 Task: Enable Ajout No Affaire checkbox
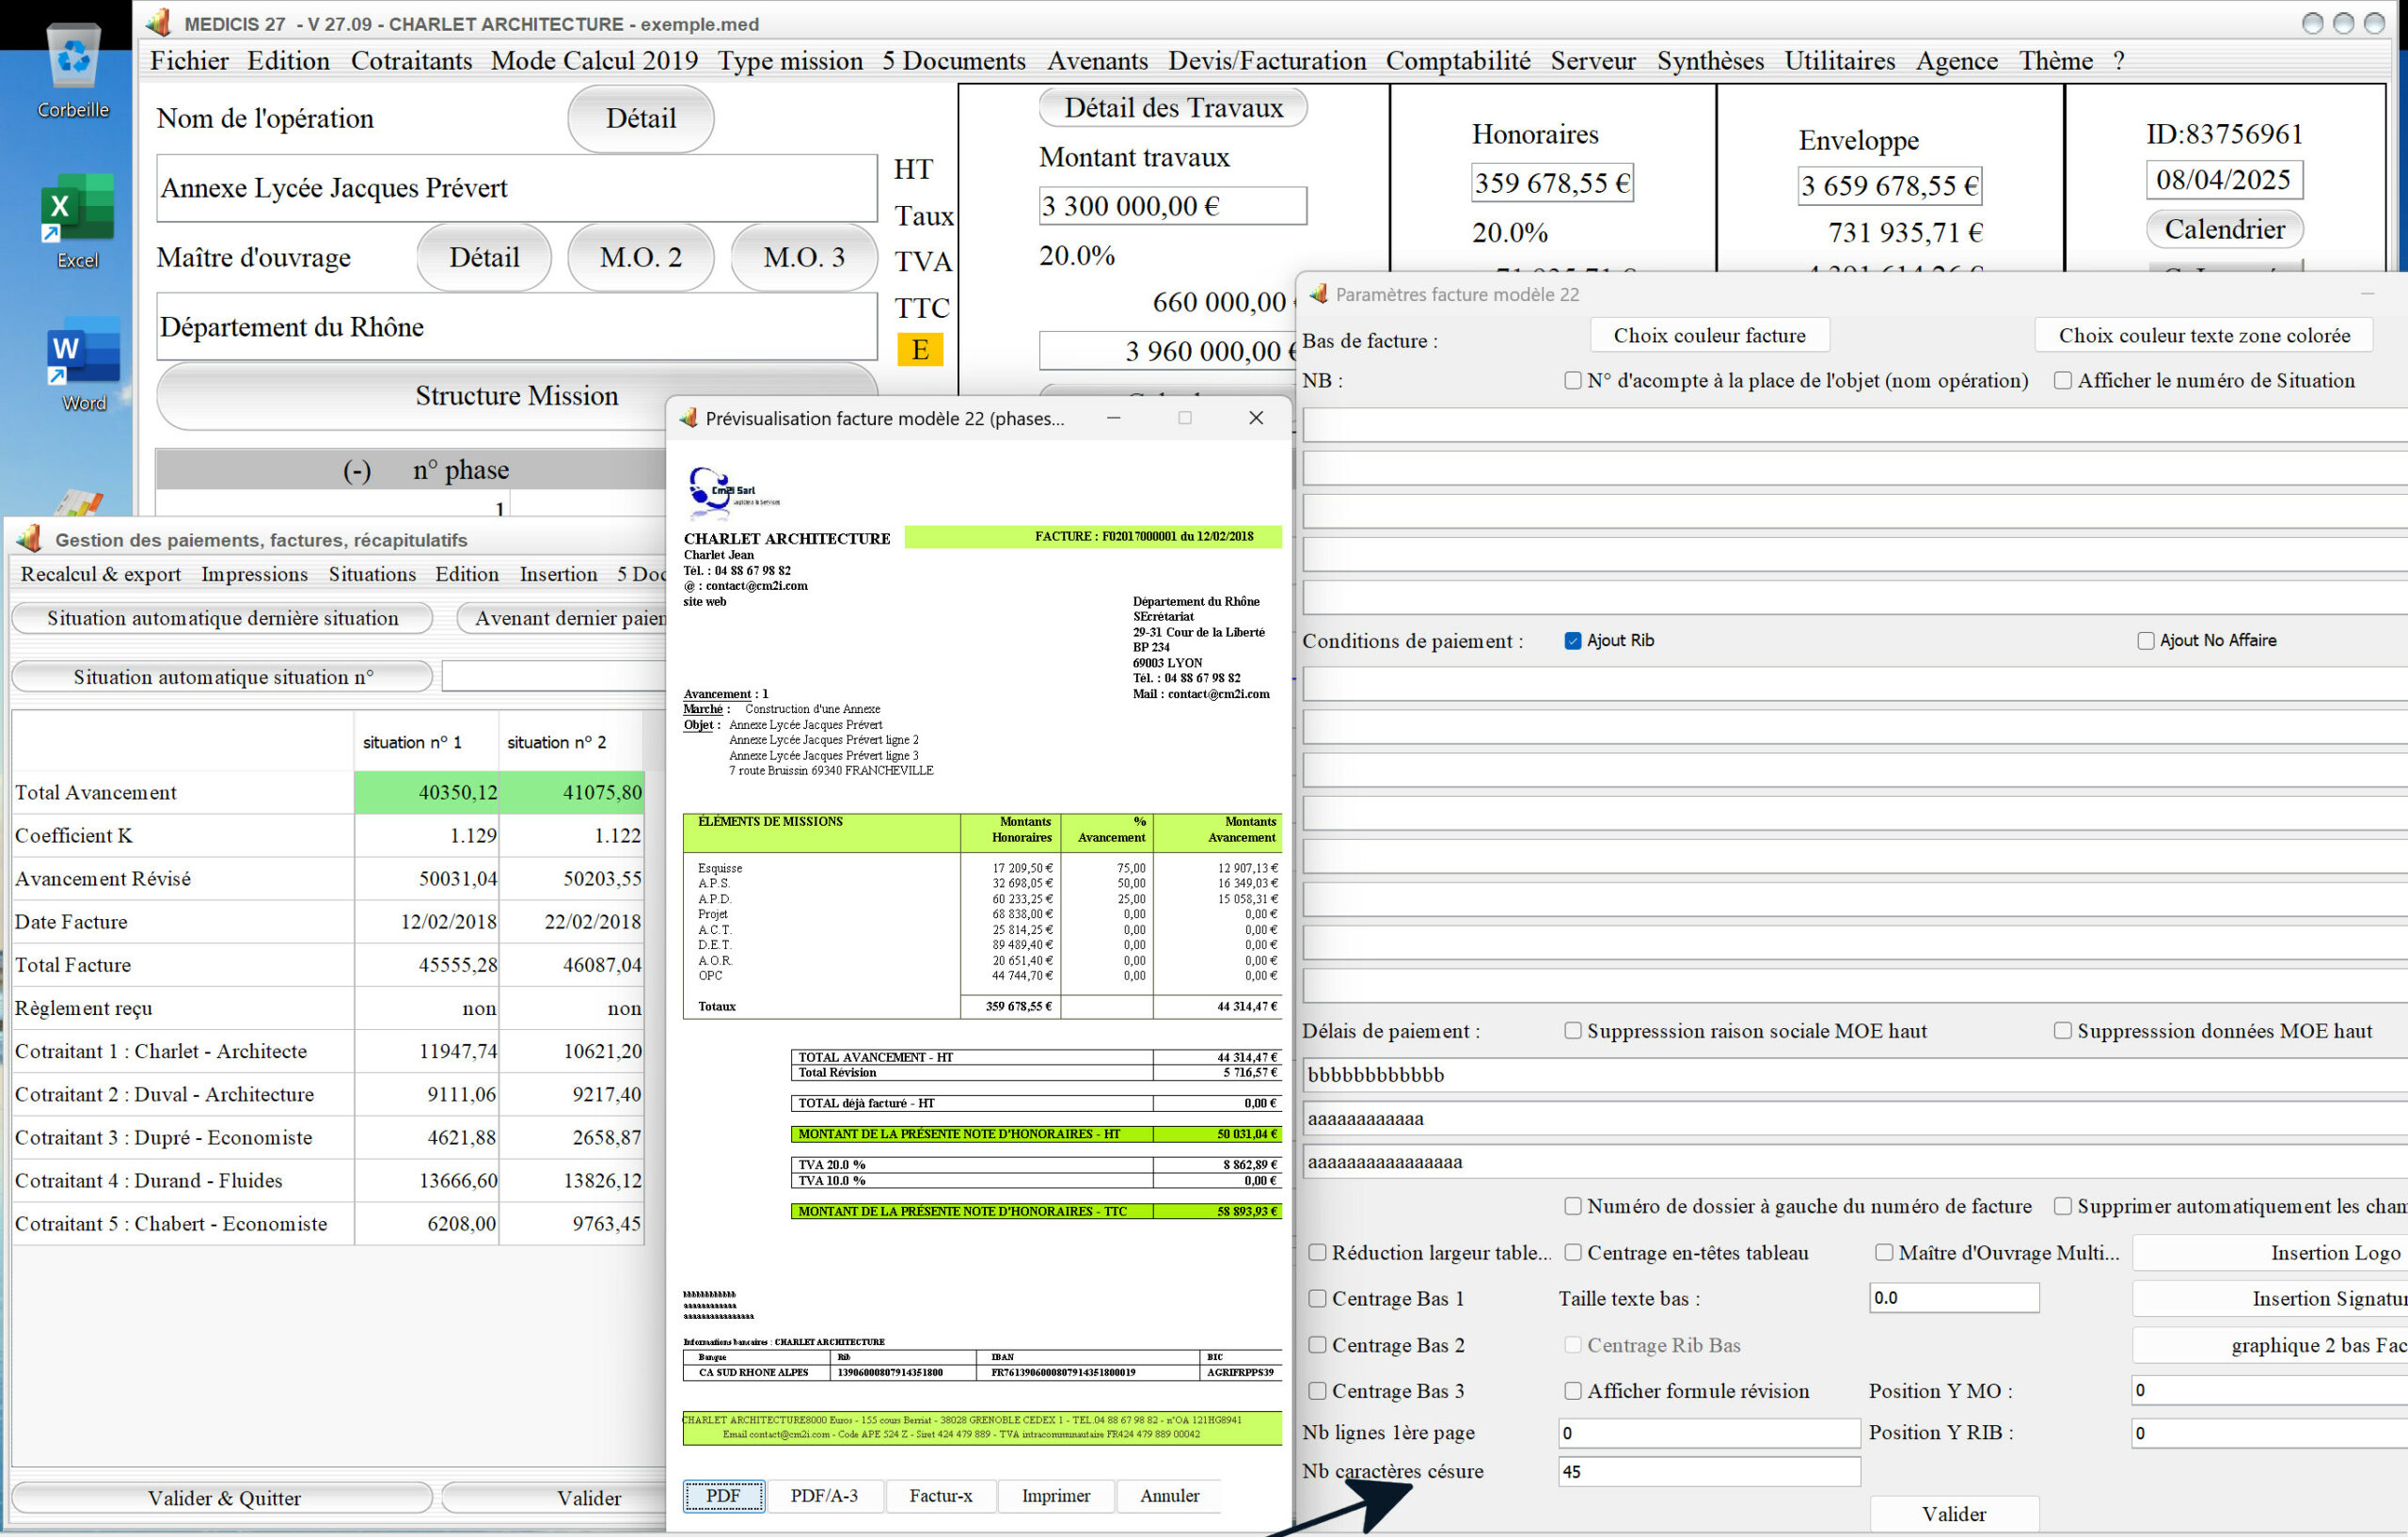tap(2146, 640)
